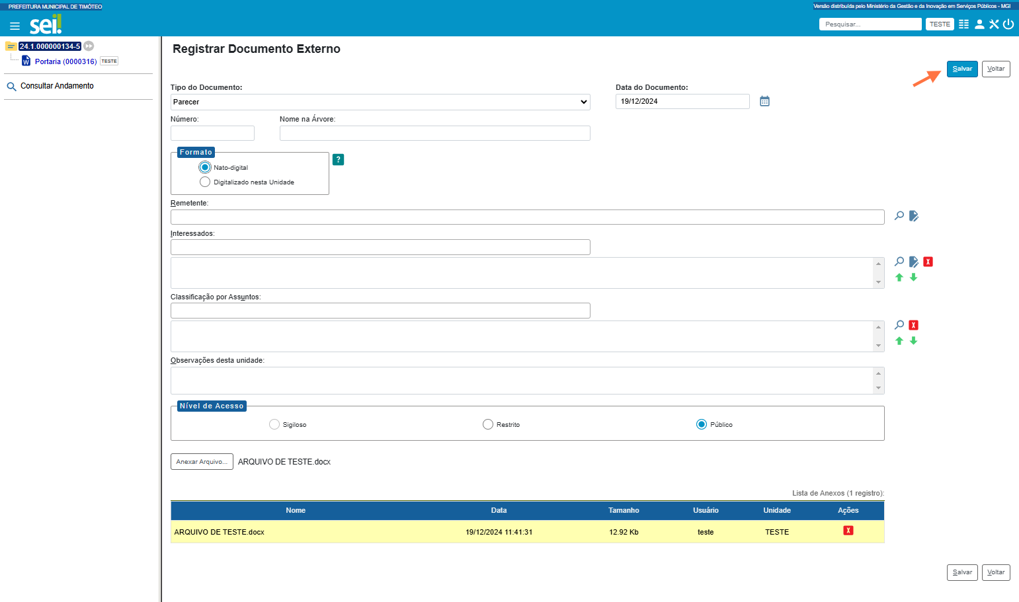Click the top Voltar button
Image resolution: width=1019 pixels, height=602 pixels.
coord(996,69)
